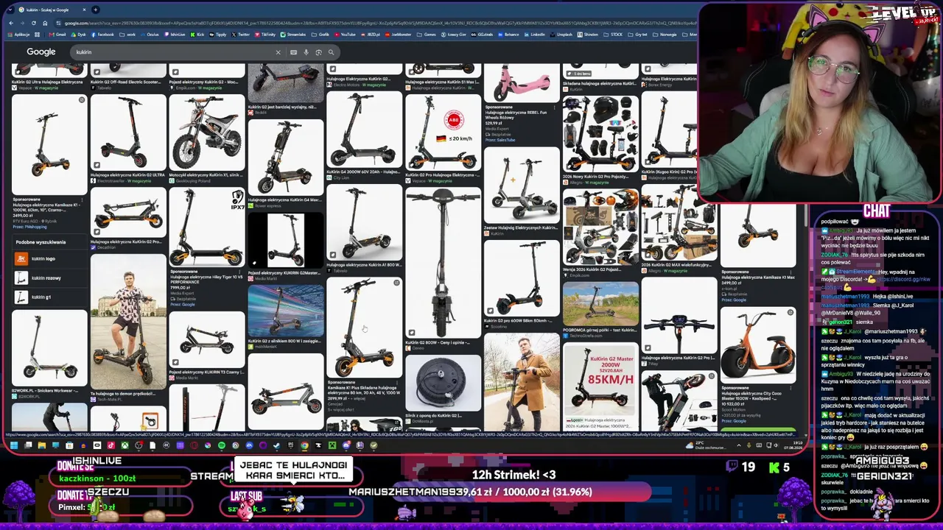Go back to the previous page

11,23
